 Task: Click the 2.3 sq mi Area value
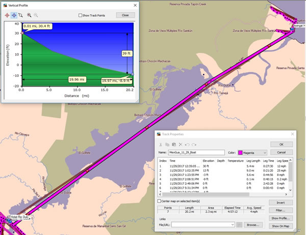[x=211, y=212]
